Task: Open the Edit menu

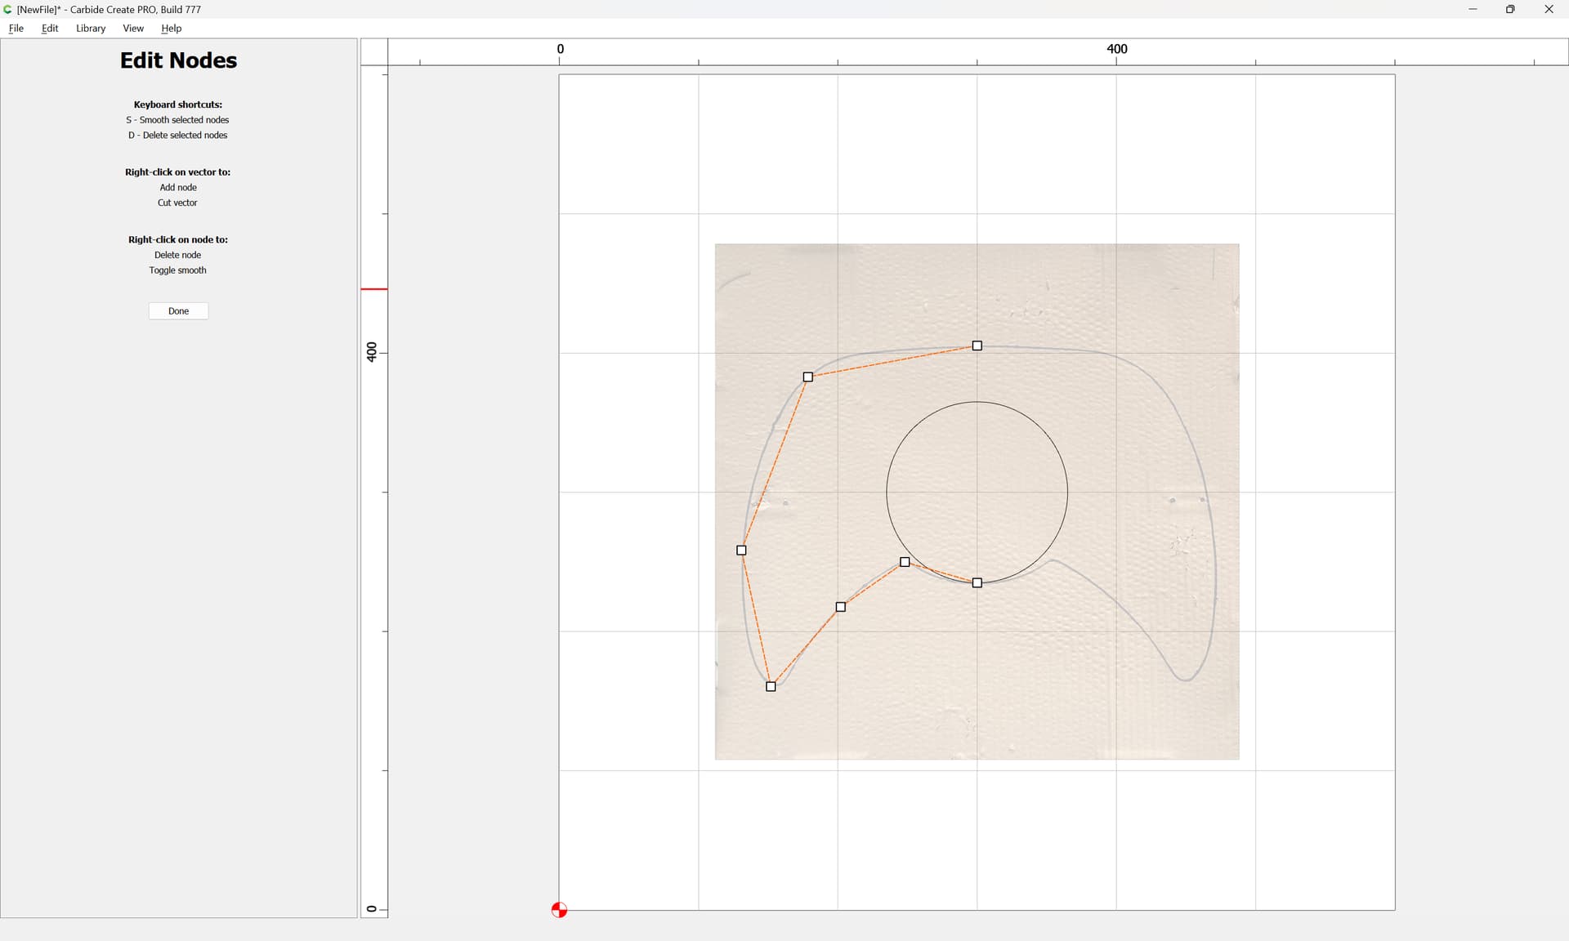Action: click(50, 28)
